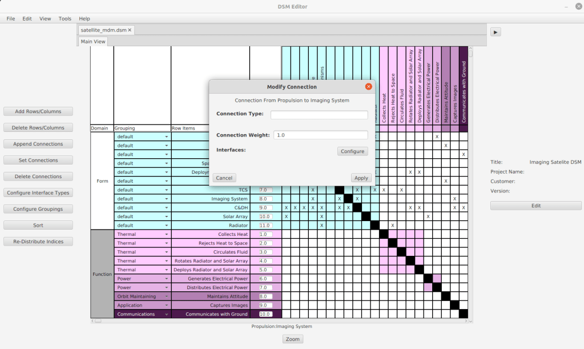Image resolution: width=584 pixels, height=349 pixels.
Task: Open grouping dropdown for Collects Heat
Action: [142, 234]
